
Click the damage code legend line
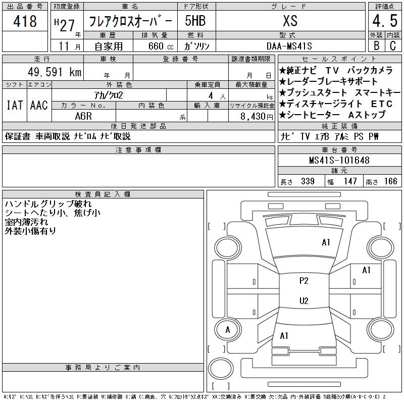pyautogui.click(x=194, y=397)
